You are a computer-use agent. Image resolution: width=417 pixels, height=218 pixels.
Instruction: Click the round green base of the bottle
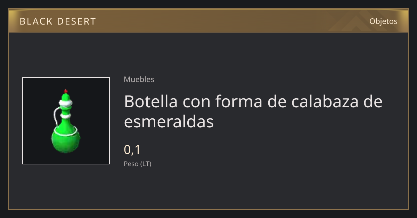[x=66, y=141]
